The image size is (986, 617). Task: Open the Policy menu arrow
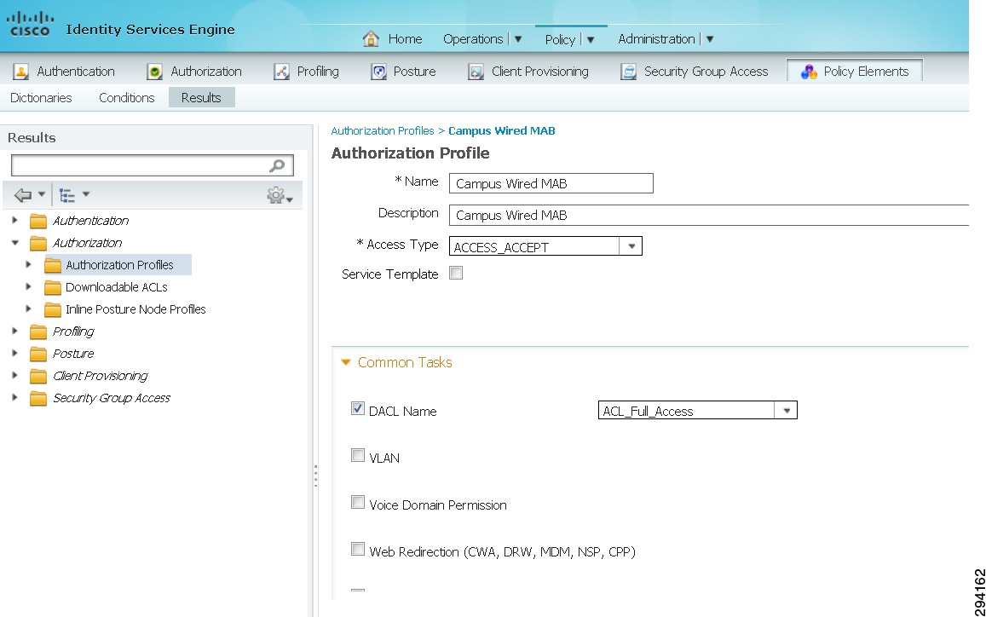[591, 39]
